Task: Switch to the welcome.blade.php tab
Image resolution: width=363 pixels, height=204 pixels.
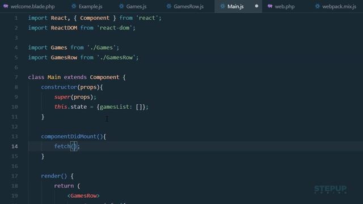Action: click(29, 6)
